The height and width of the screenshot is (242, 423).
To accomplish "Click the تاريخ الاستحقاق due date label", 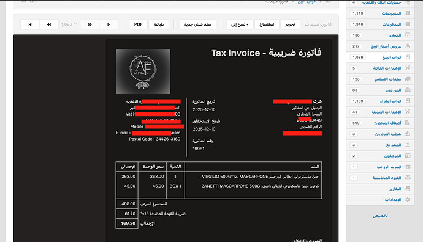I will pos(207,121).
